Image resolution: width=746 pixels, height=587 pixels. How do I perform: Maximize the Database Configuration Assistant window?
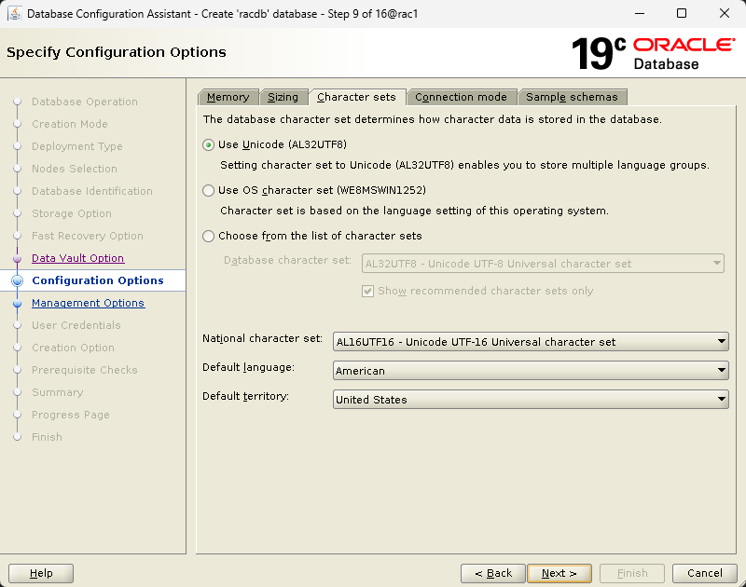coord(682,13)
